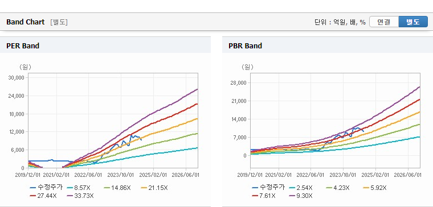The image size is (433, 207).
Task: Toggle the 14.86X line in PER legend
Action: tap(117, 188)
